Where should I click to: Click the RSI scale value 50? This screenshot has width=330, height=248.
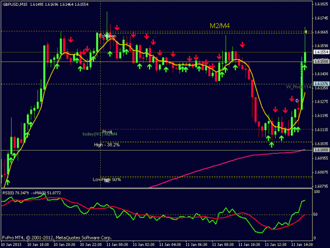tap(315, 215)
